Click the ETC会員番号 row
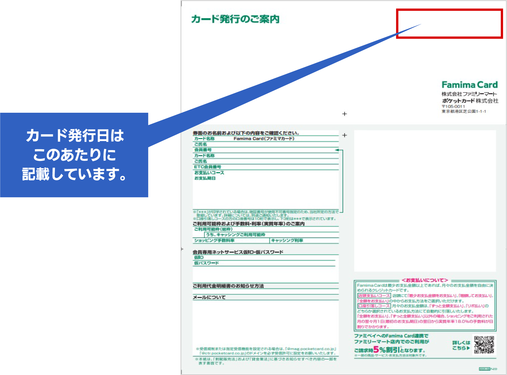The image size is (507, 375). (x=265, y=167)
